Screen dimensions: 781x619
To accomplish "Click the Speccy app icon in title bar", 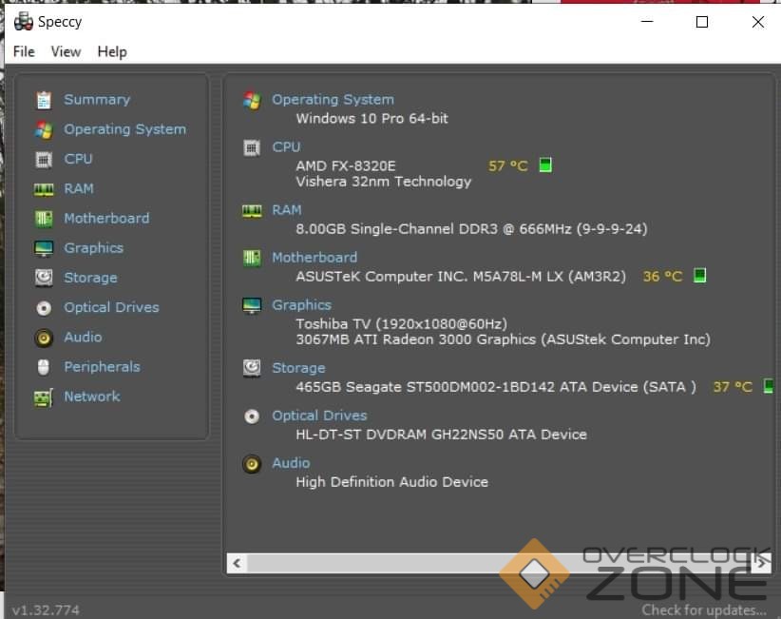I will pyautogui.click(x=23, y=22).
